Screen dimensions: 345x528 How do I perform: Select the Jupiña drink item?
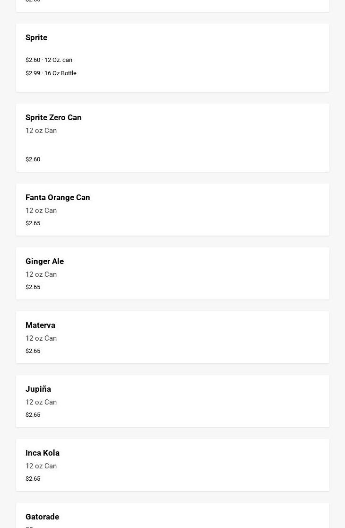(x=38, y=389)
